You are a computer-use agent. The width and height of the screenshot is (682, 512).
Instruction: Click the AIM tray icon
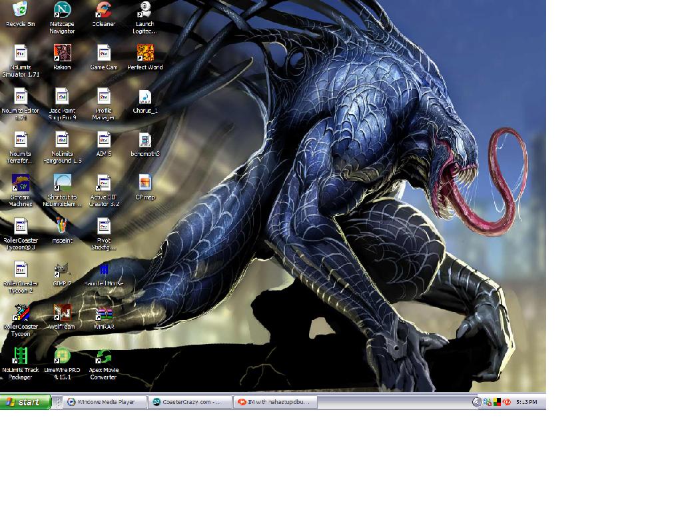[x=506, y=402]
